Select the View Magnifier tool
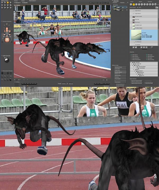Image resolution: width=159 pixels, height=190 pixels. (x=5, y=8)
